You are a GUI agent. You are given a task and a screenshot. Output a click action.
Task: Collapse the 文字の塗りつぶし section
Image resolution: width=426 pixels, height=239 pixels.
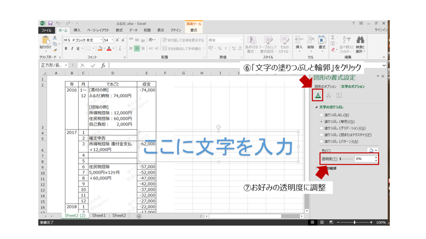click(317, 107)
